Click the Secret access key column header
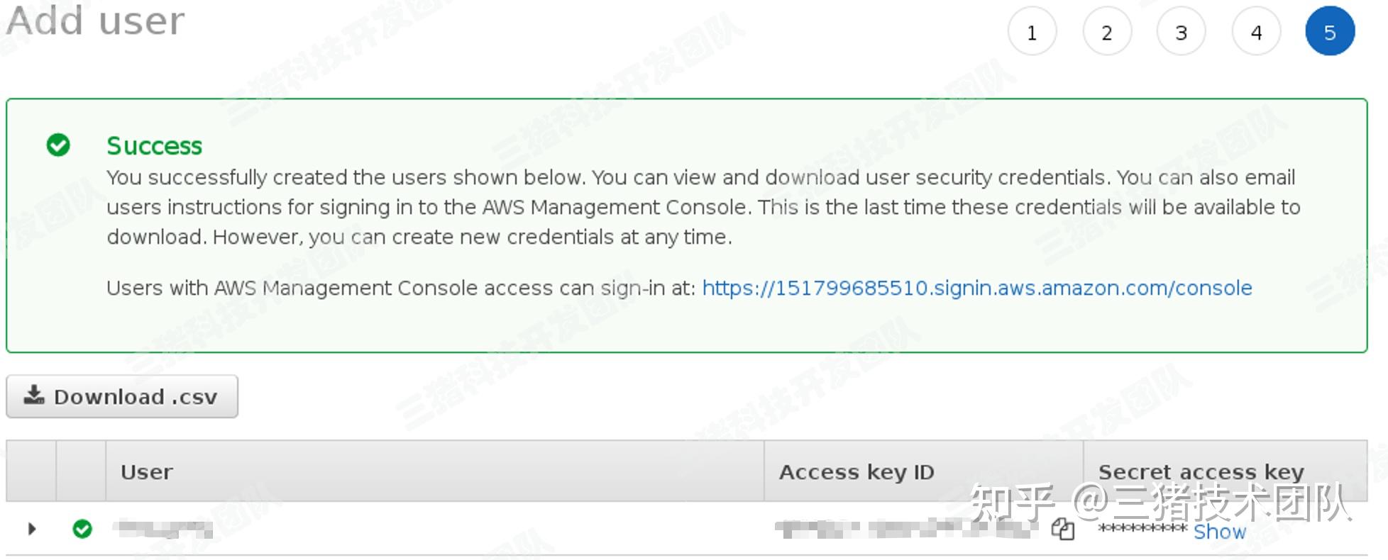The image size is (1388, 560). (x=1201, y=472)
